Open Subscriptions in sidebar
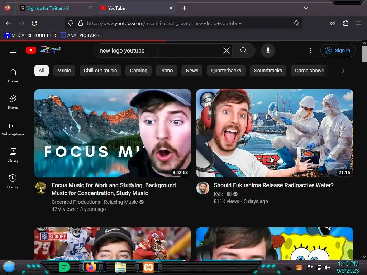This screenshot has width=367, height=275. (13, 129)
